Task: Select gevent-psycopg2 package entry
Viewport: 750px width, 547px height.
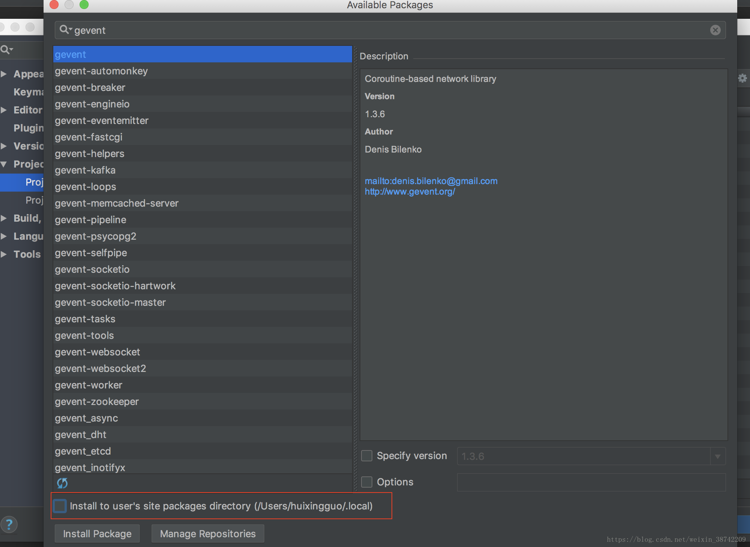Action: pos(95,236)
